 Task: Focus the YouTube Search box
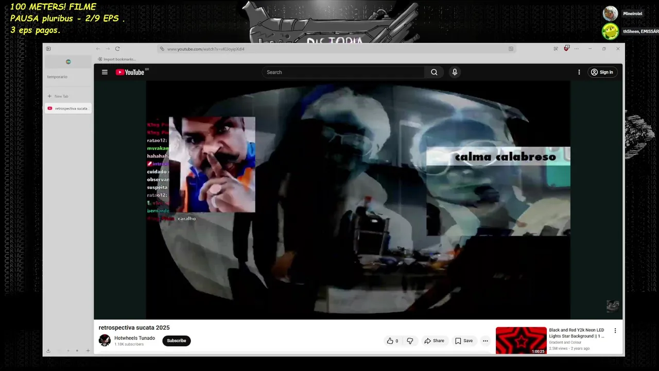(343, 72)
